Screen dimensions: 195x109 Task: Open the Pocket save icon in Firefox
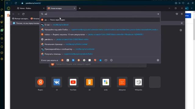(177, 14)
